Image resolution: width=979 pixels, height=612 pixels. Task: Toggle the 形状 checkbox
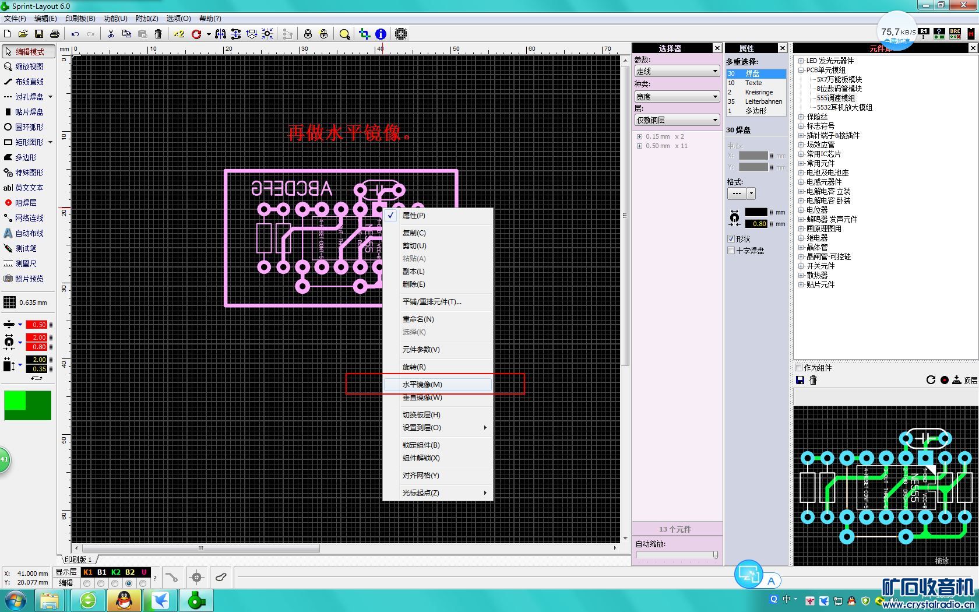pos(731,239)
